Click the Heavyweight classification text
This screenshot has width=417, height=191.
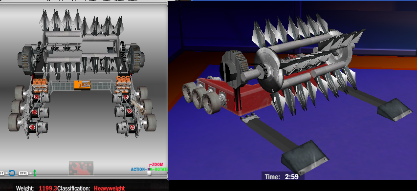(x=110, y=189)
